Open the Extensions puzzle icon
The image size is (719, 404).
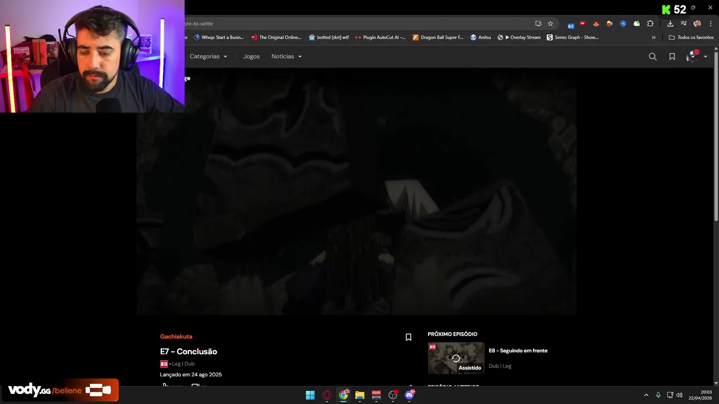click(650, 24)
